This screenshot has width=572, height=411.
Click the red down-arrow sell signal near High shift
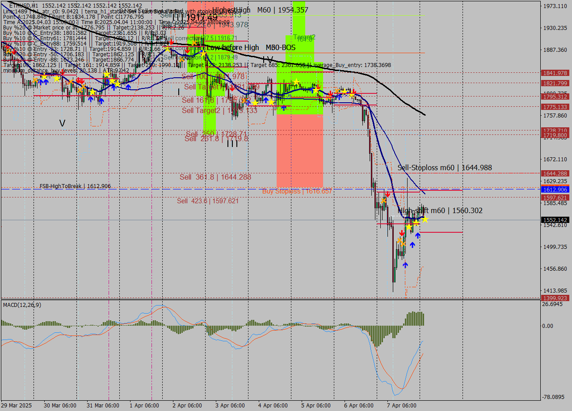coord(402,233)
